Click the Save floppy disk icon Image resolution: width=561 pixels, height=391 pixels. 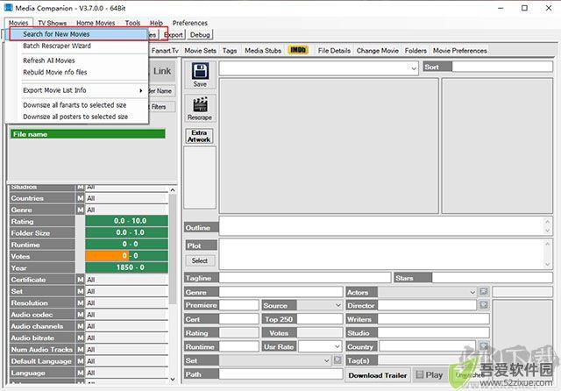click(x=200, y=71)
